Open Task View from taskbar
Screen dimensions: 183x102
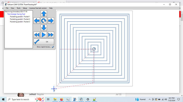point(48,99)
